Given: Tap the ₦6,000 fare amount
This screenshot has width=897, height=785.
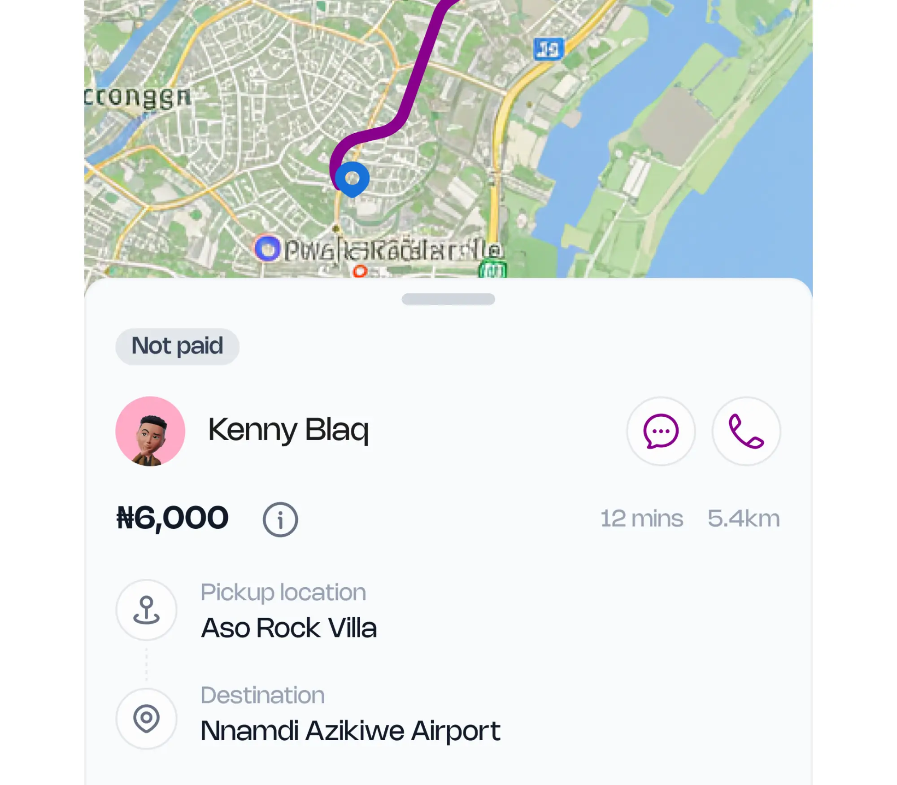Looking at the screenshot, I should [x=173, y=518].
